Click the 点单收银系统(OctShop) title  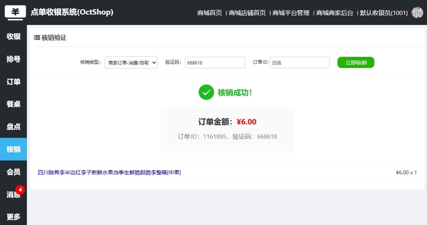pyautogui.click(x=72, y=12)
